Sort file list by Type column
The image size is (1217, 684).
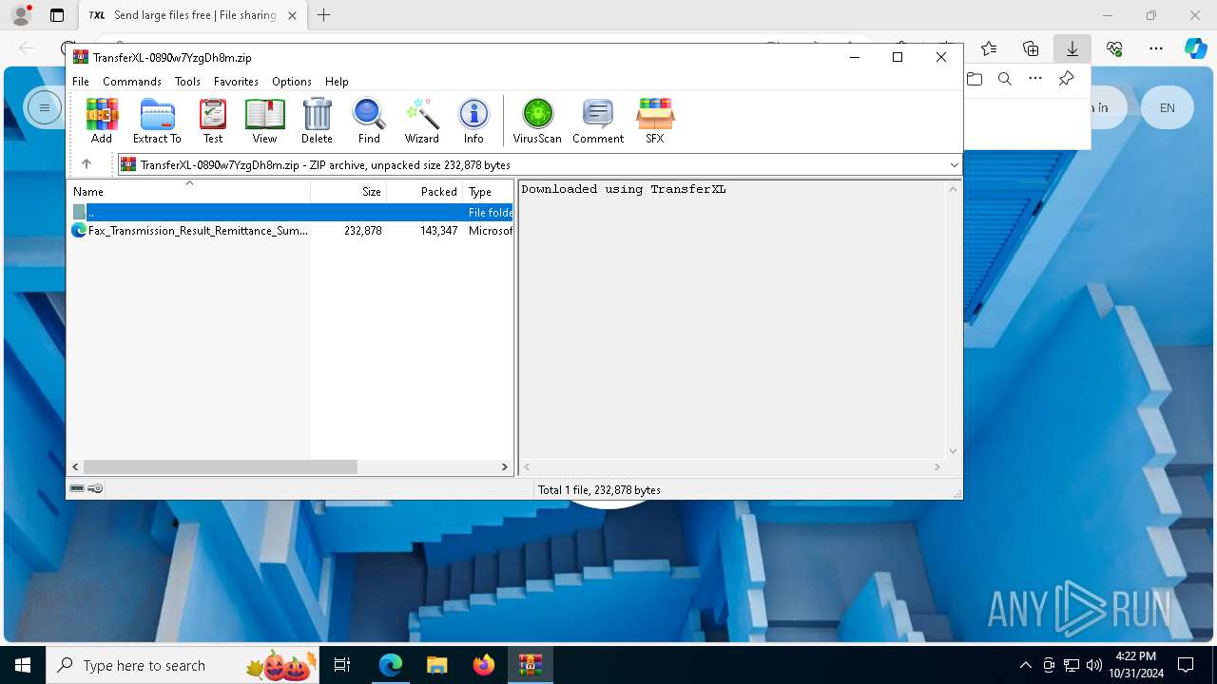[488, 191]
